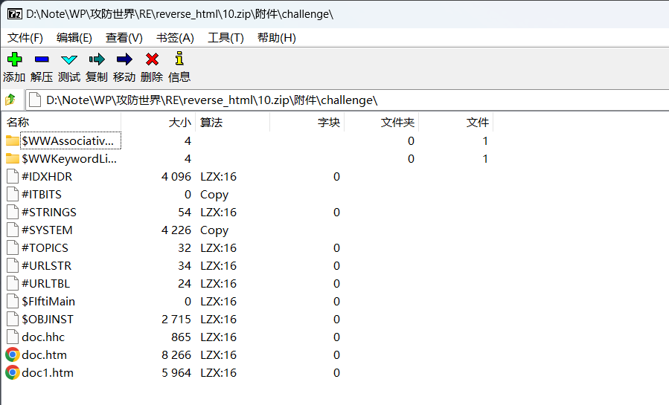The image size is (669, 405).
Task: Click the Chrome icon of doc.htm
Action: [13, 354]
